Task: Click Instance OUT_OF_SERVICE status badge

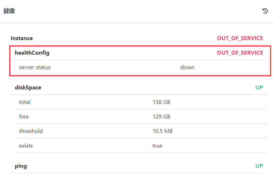Action: point(240,38)
